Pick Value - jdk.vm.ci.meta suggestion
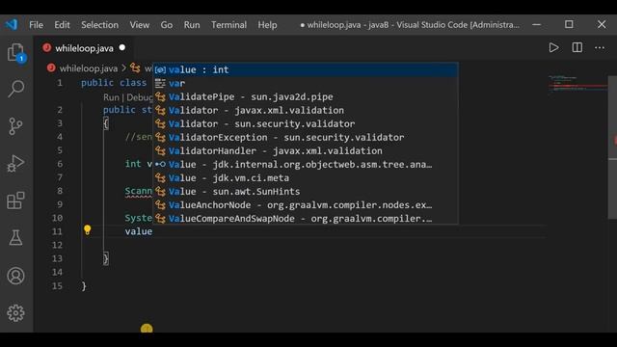 (306, 177)
